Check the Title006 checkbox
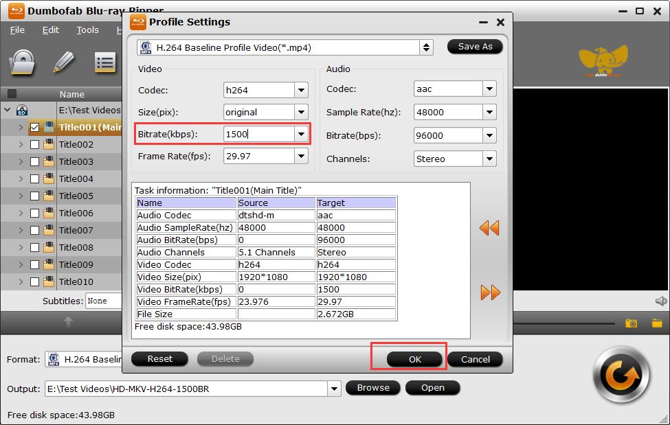This screenshot has height=425, width=670. (34, 213)
